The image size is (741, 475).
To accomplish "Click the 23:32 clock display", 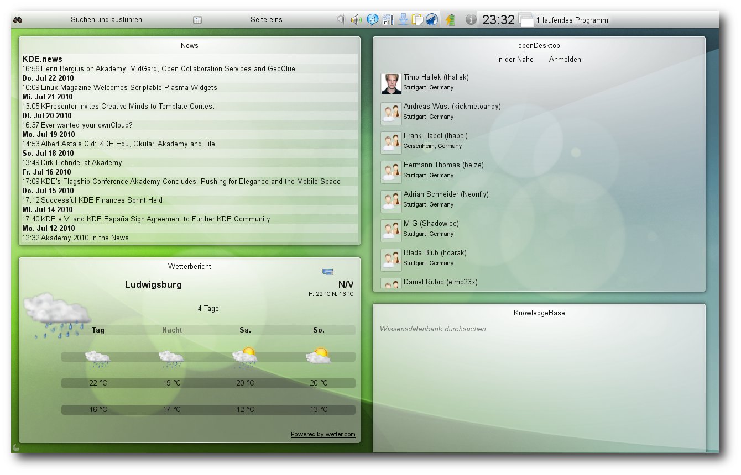I will (498, 20).
